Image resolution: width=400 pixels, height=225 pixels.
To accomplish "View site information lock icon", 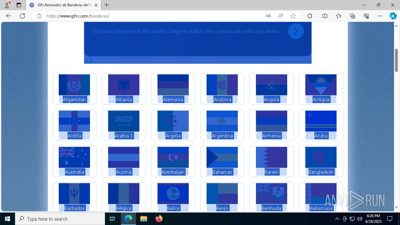I will [x=39, y=16].
